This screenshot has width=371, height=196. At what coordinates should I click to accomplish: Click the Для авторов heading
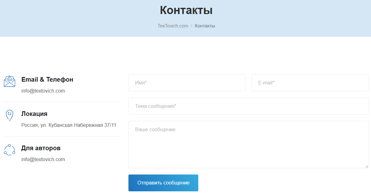point(41,148)
